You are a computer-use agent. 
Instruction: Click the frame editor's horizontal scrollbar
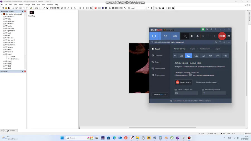click(x=163, y=128)
